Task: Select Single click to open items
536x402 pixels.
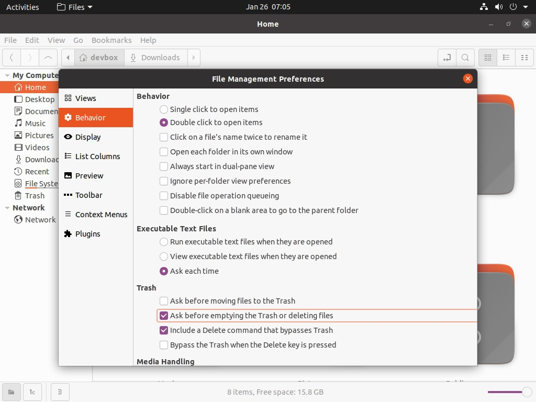Action: click(x=163, y=109)
